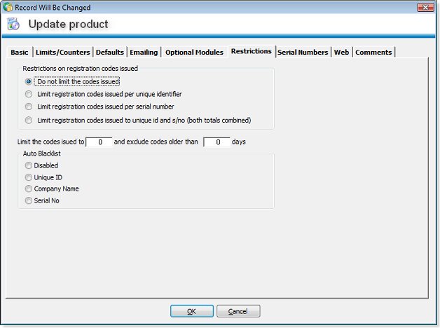This screenshot has height=328, width=440.
Task: Focus the exclude codes older than days field
Action: click(x=216, y=142)
